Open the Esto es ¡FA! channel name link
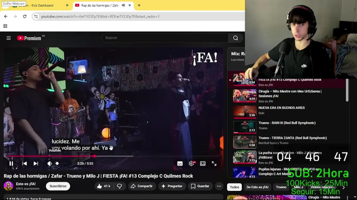Image resolution: width=357 pixels, height=200 pixels. [26, 184]
